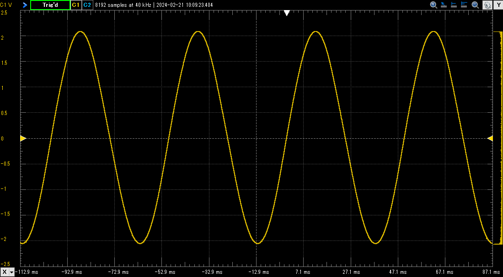
Task: Toggle channel C1 display button
Action: click(76, 5)
